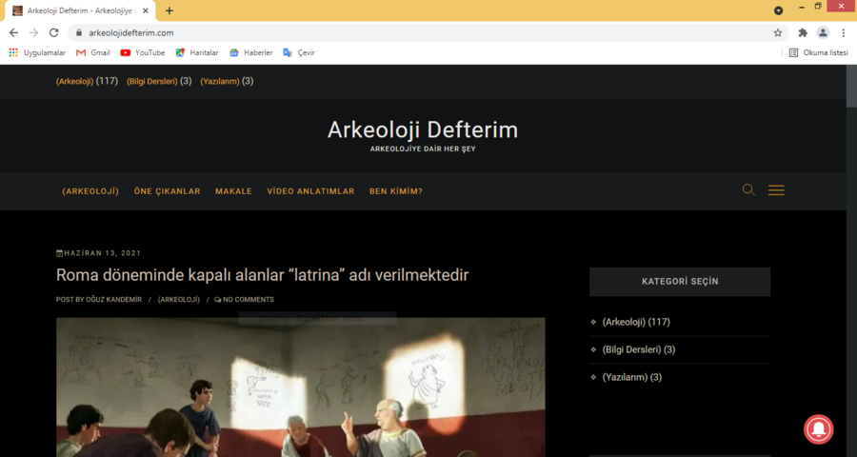Open Okuma listesi reading list
This screenshot has width=857, height=457.
coord(819,52)
